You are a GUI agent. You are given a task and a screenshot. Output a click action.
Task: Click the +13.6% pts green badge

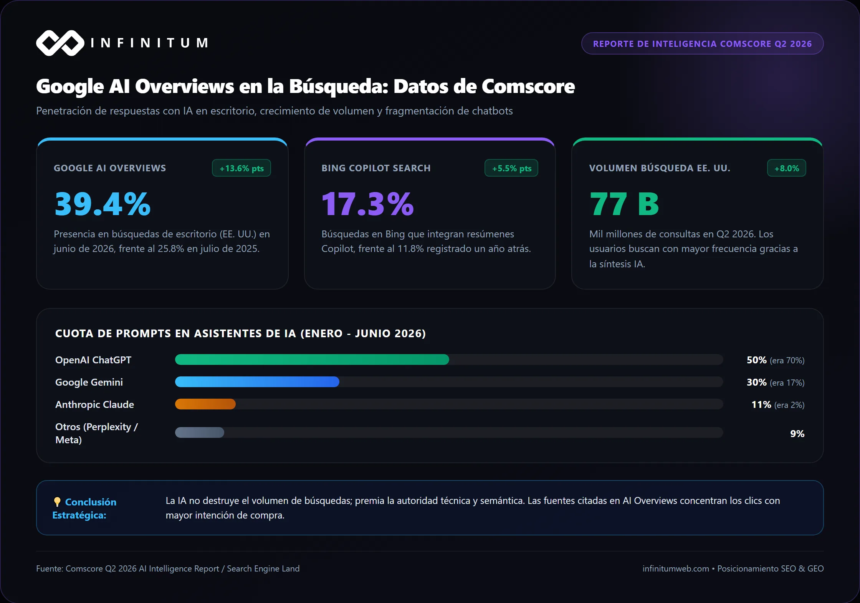241,168
